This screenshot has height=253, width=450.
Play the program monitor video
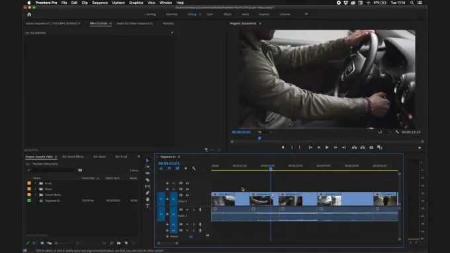pos(327,147)
